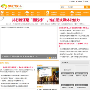Open red 漫威官宣后续作品信息 headline in right list
The width and height of the screenshot is (90, 90).
click(73, 45)
